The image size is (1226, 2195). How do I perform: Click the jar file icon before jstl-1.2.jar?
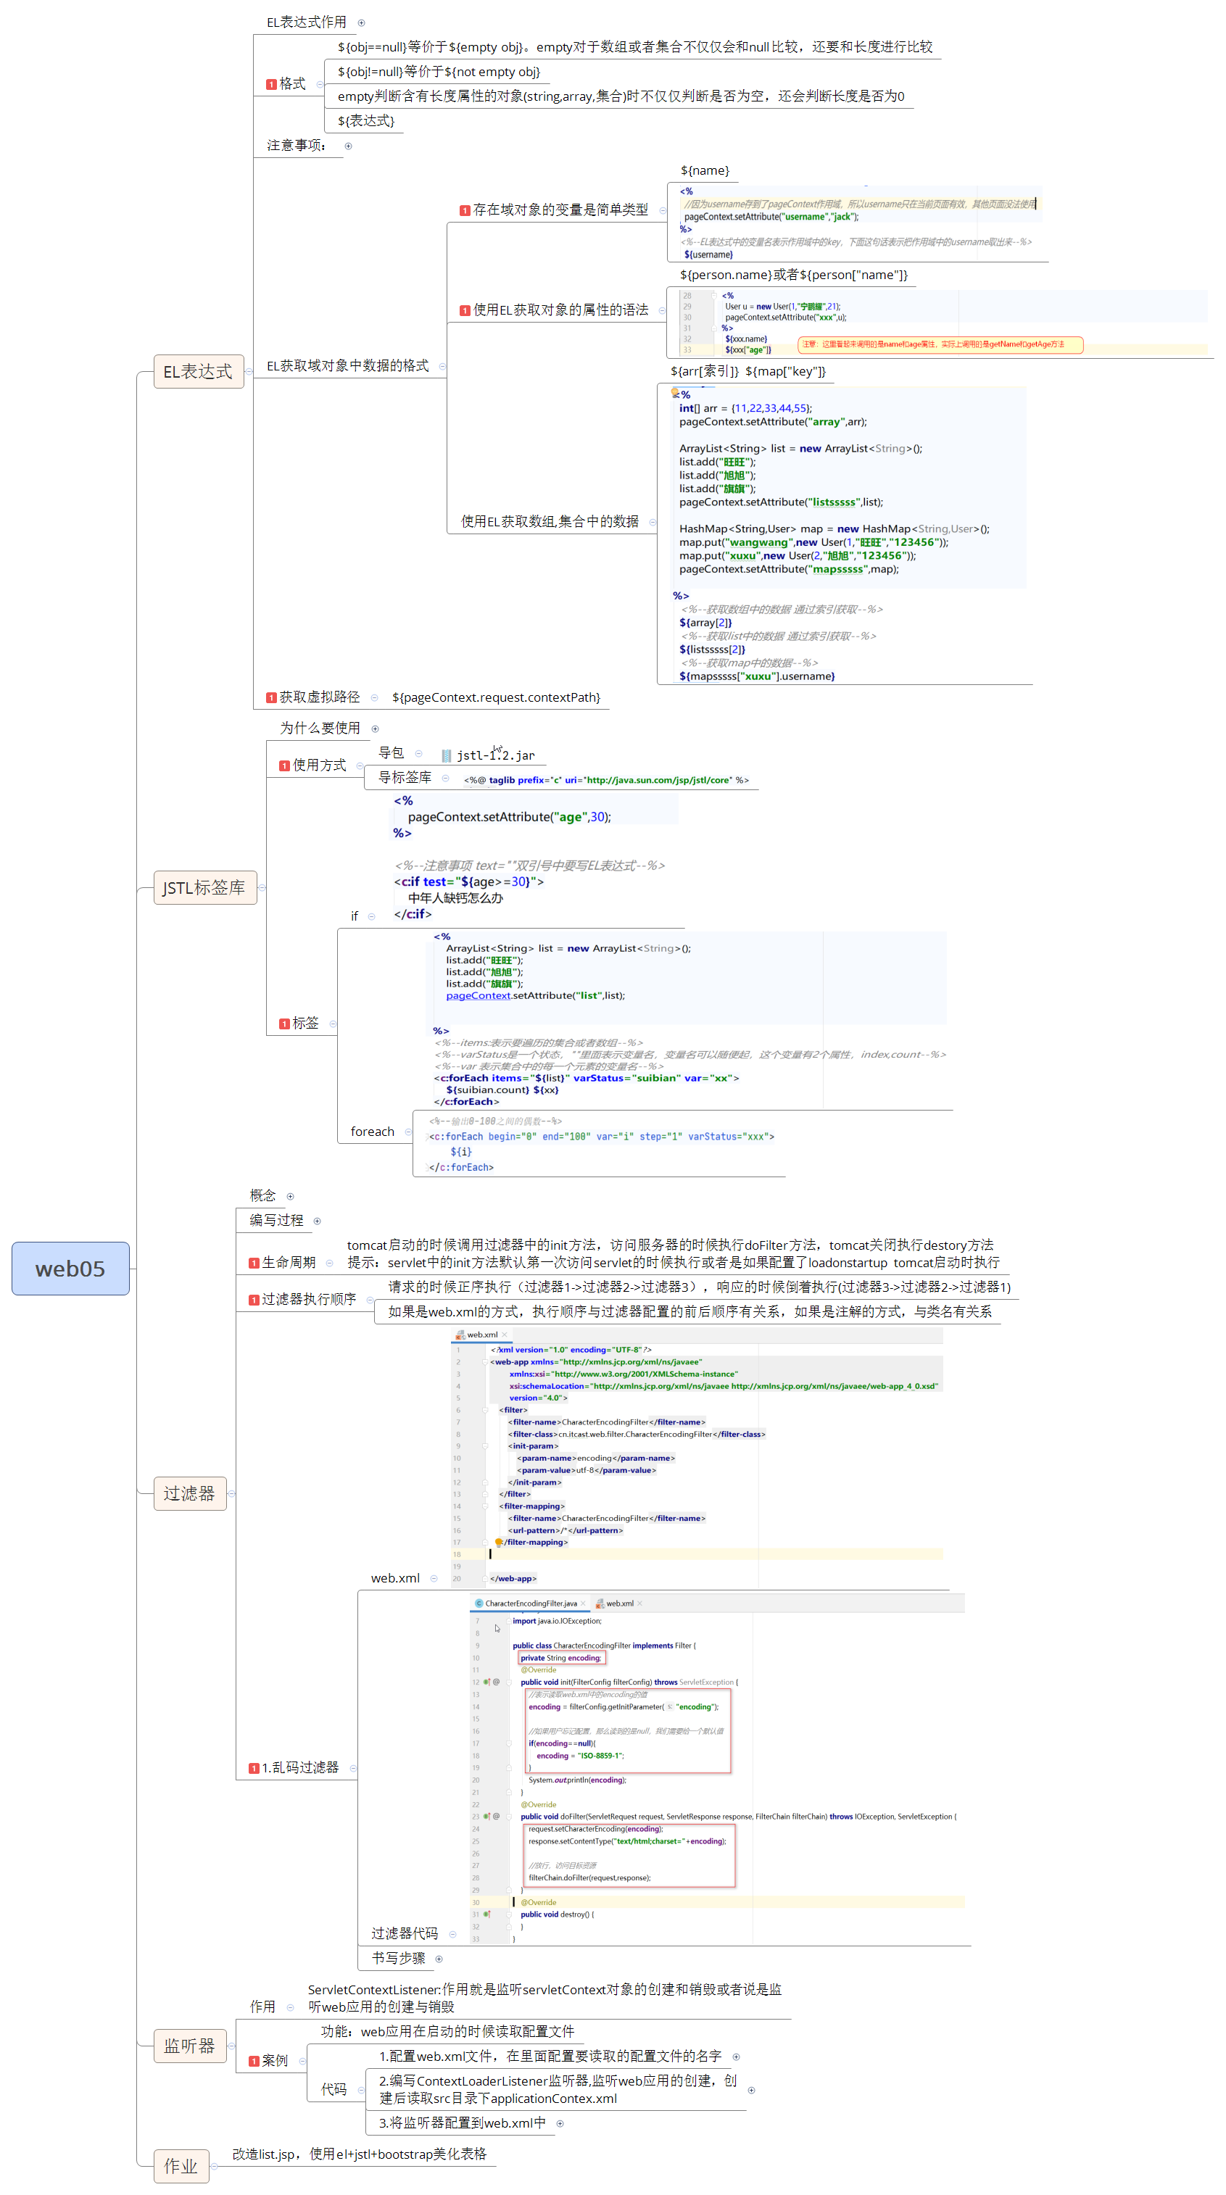point(447,756)
